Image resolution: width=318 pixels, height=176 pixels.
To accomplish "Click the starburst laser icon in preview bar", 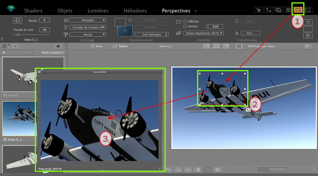I will (307, 46).
